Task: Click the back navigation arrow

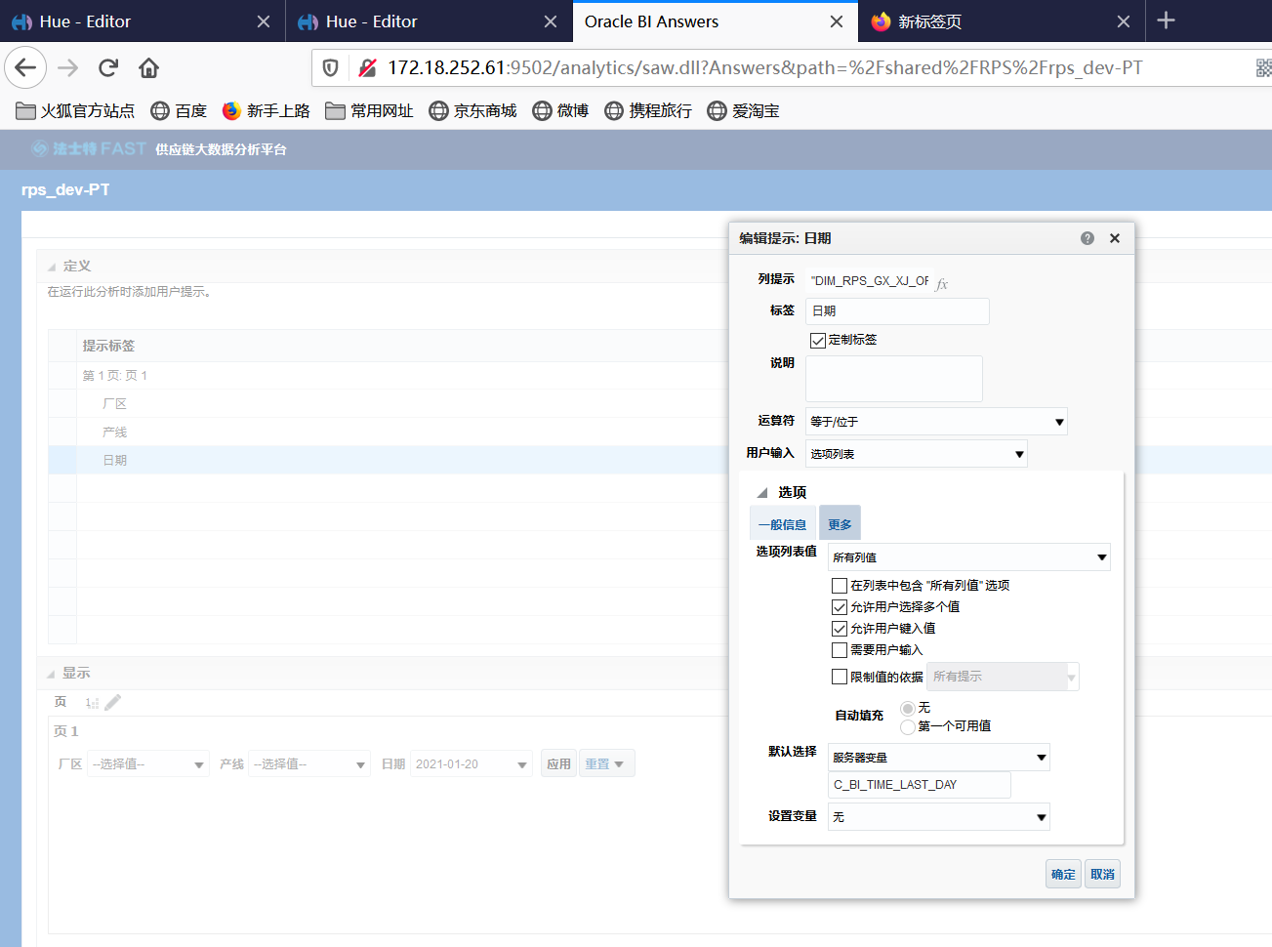Action: coord(24,68)
